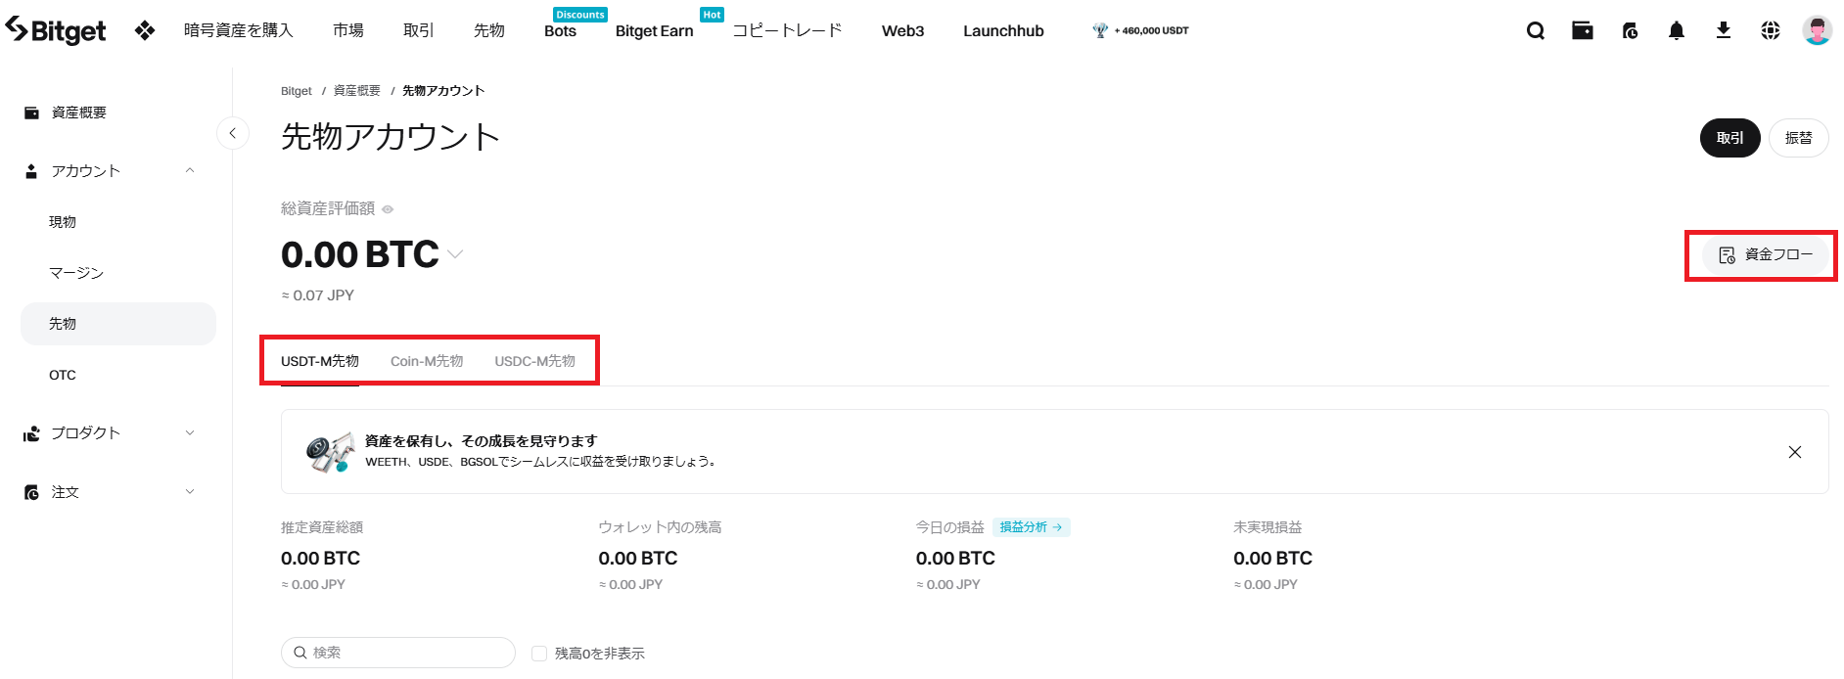The width and height of the screenshot is (1844, 679).
Task: Click the 検索 search input field
Action: pyautogui.click(x=398, y=653)
